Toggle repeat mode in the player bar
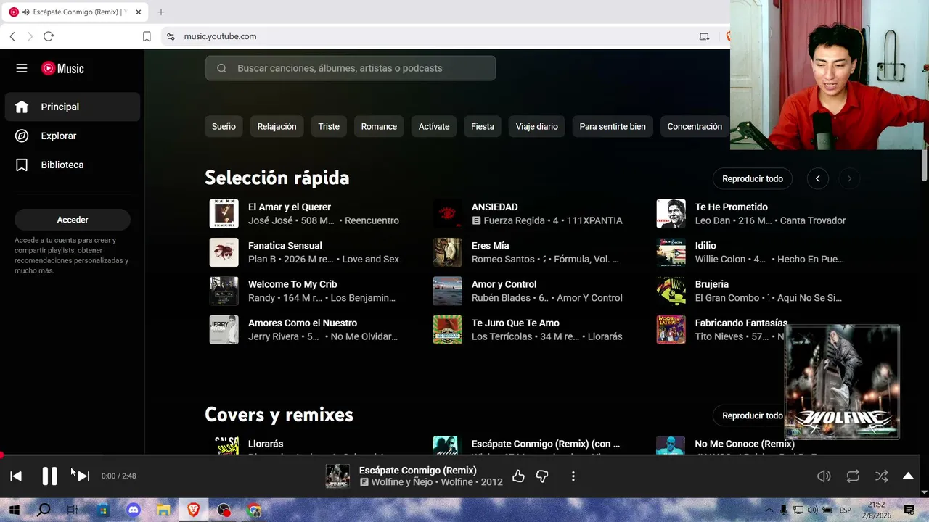This screenshot has width=929, height=522. [853, 476]
